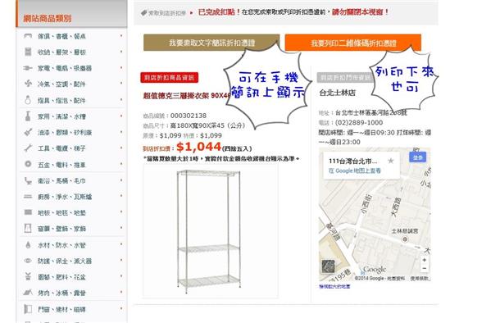
Task: Expand the 工具、電鑽、梯子 submenu arrow
Action: tap(121, 148)
